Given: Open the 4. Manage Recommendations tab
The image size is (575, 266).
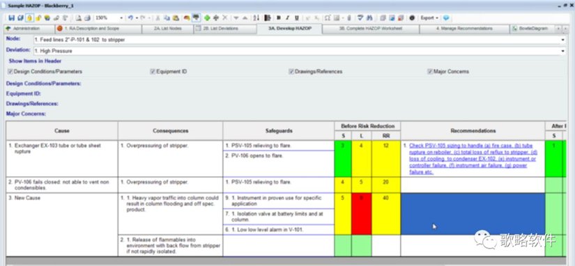Looking at the screenshot, I should pos(464,29).
